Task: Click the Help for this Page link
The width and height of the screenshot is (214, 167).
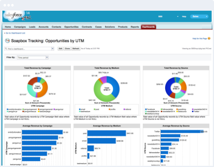Action: point(200,38)
